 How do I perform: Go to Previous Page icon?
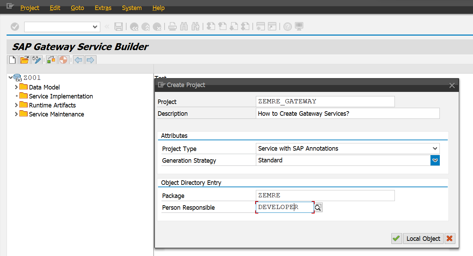222,27
